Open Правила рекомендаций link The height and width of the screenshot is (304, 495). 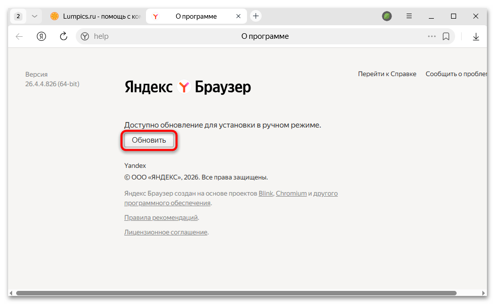[x=161, y=218]
